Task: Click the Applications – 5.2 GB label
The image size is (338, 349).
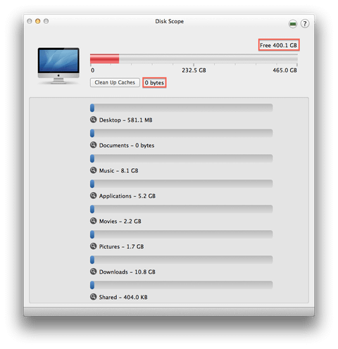Action: [x=127, y=196]
